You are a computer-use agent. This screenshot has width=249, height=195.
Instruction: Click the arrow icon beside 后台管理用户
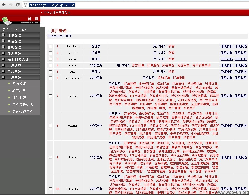coord(9,112)
